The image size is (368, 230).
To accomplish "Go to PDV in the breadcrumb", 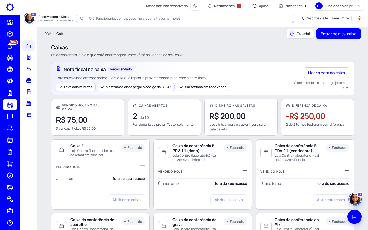I will [48, 34].
